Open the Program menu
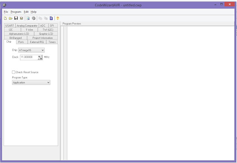This screenshot has width=237, height=163. point(16,12)
